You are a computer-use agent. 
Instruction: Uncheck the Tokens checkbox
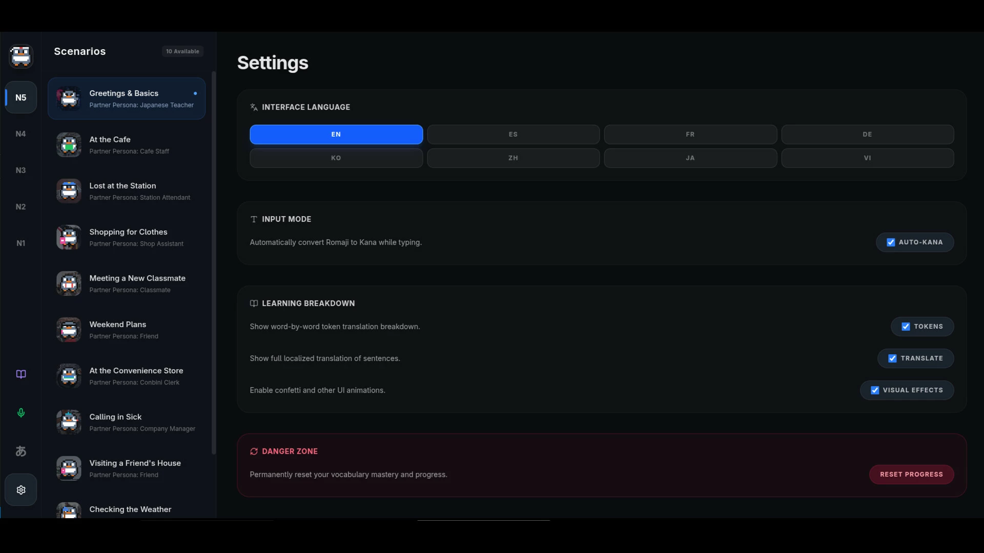[x=906, y=327]
